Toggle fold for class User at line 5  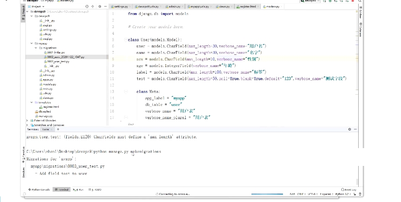tap(126, 39)
